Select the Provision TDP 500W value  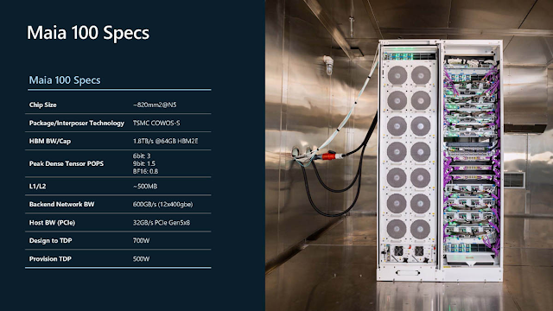tap(141, 259)
